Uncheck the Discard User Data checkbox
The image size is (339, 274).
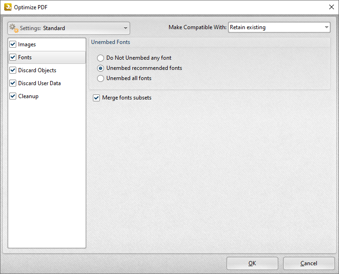13,83
